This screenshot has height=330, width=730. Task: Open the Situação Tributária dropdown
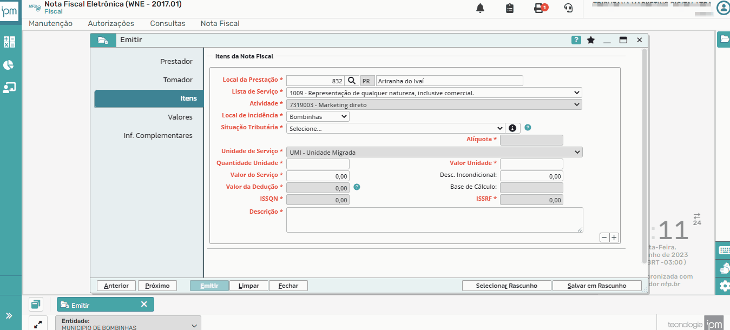pyautogui.click(x=396, y=128)
